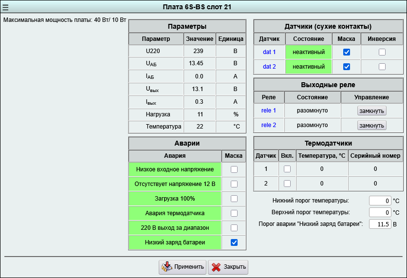
Task: Click the Нижний порог температуры field
Action: [380, 201]
